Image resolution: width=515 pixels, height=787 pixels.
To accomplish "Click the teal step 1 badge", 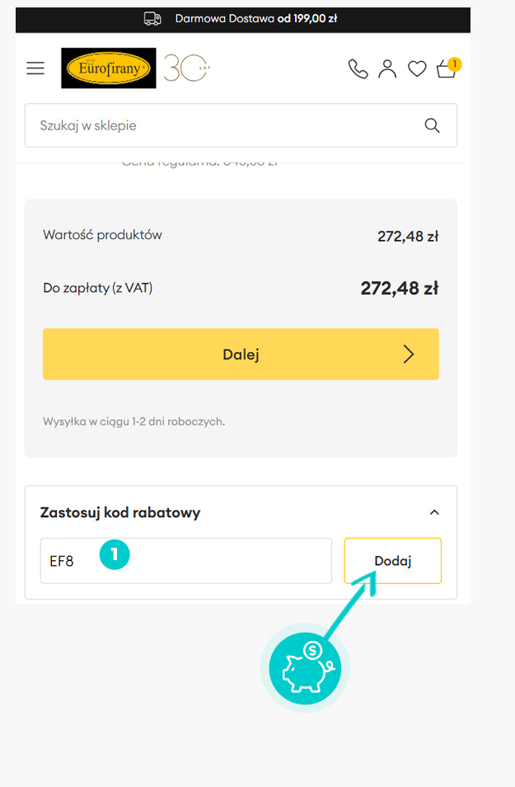I will 115,554.
